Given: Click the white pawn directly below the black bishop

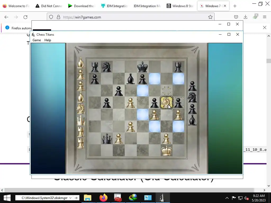Looking at the screenshot, I should coord(130,103).
